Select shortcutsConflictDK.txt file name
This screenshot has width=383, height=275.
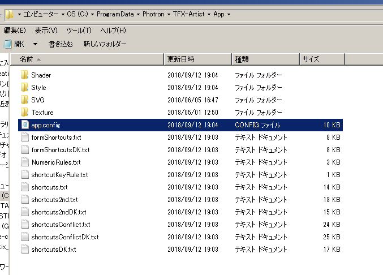[65, 237]
